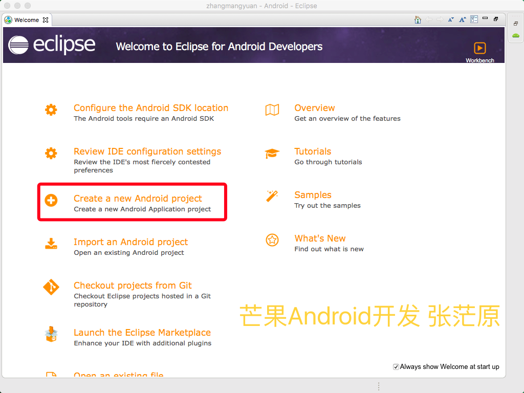
Task: Open Import an Android project link
Action: (130, 242)
